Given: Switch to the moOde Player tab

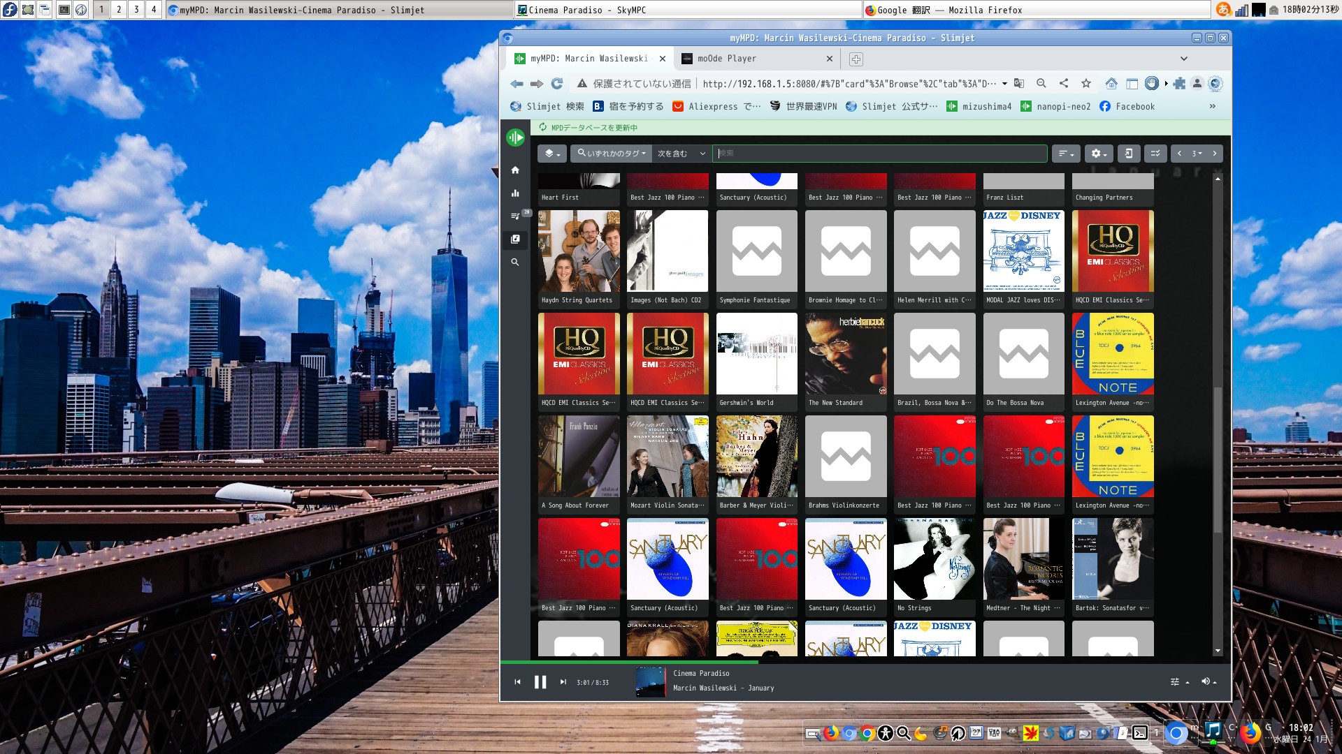Looking at the screenshot, I should click(x=726, y=59).
